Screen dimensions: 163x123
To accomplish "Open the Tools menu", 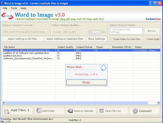I will point(14,8).
